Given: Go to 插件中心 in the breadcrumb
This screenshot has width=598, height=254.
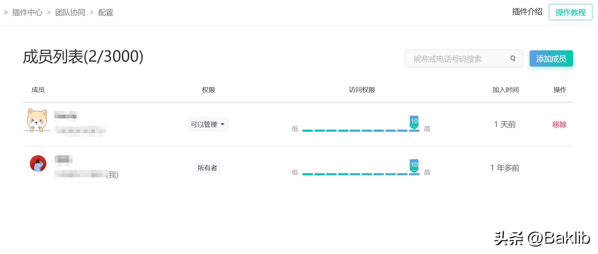Looking at the screenshot, I should point(27,13).
